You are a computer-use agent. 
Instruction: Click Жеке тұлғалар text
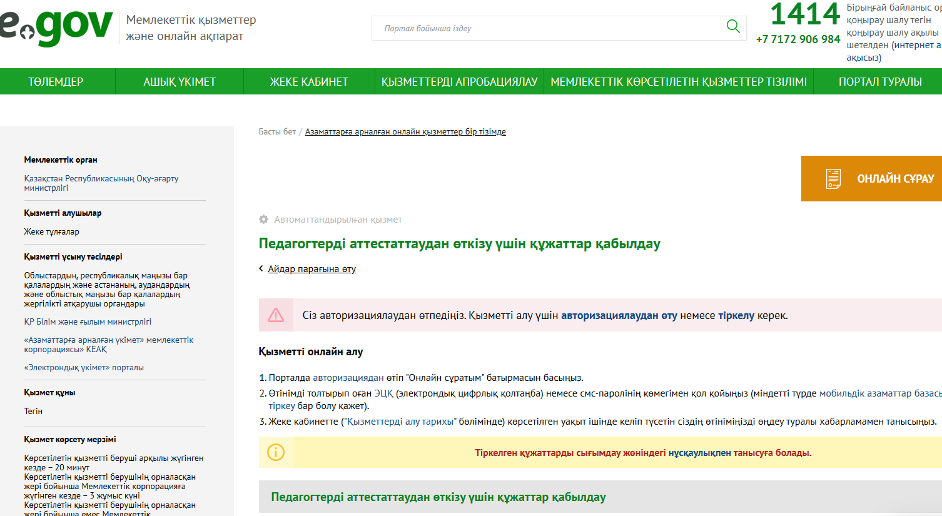click(x=51, y=231)
